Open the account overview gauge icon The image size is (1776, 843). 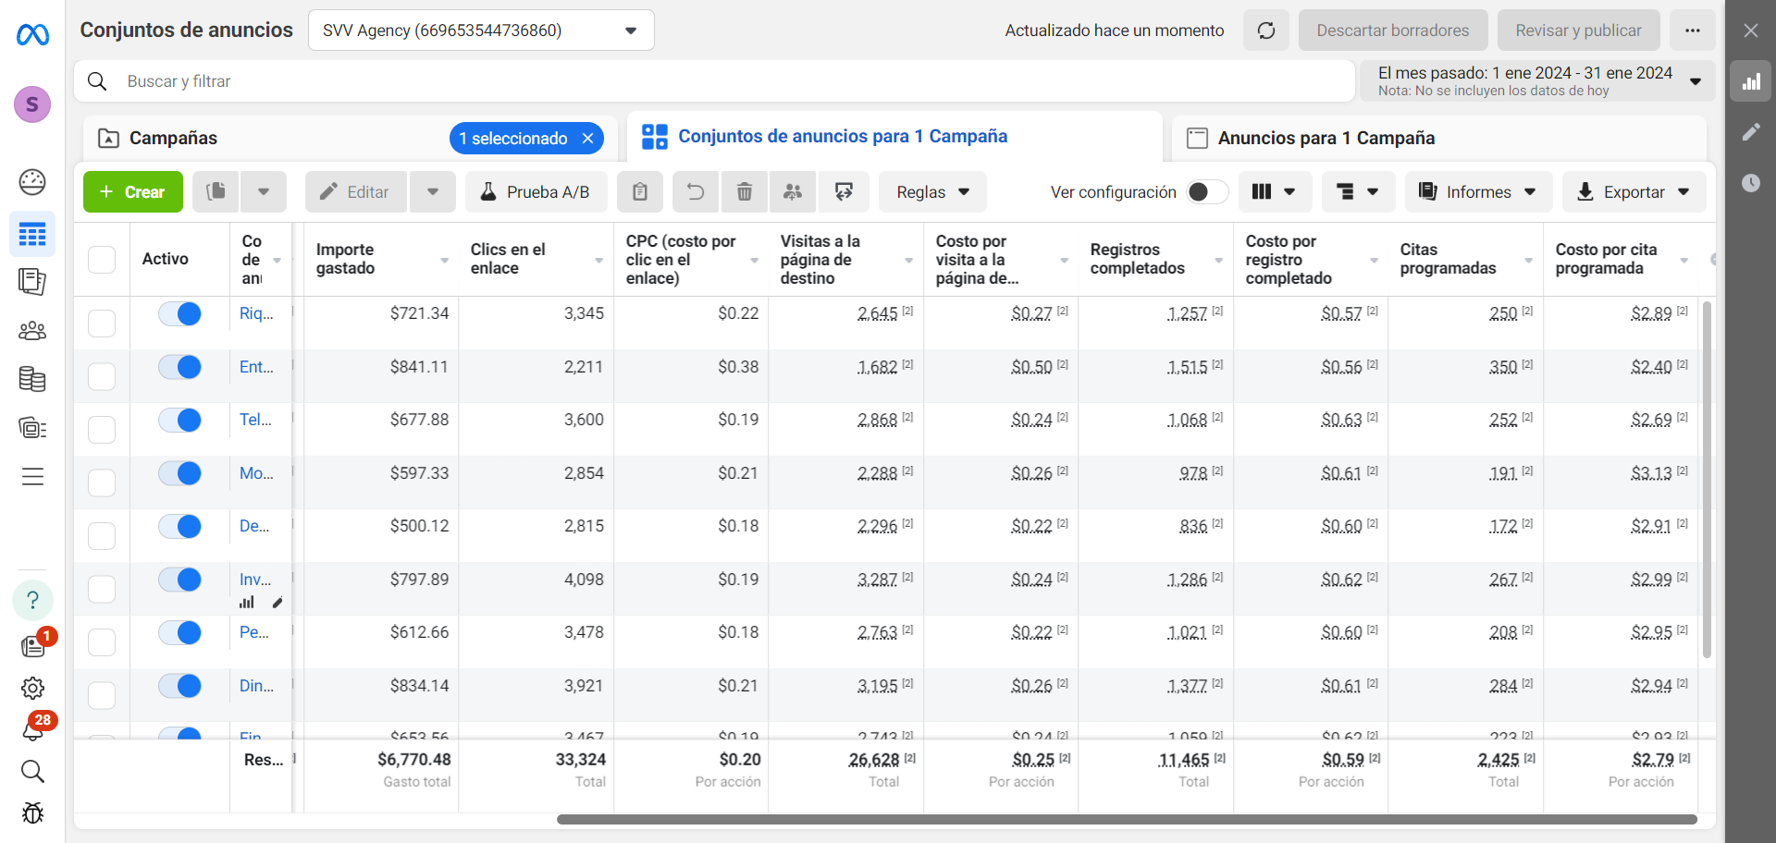32,182
